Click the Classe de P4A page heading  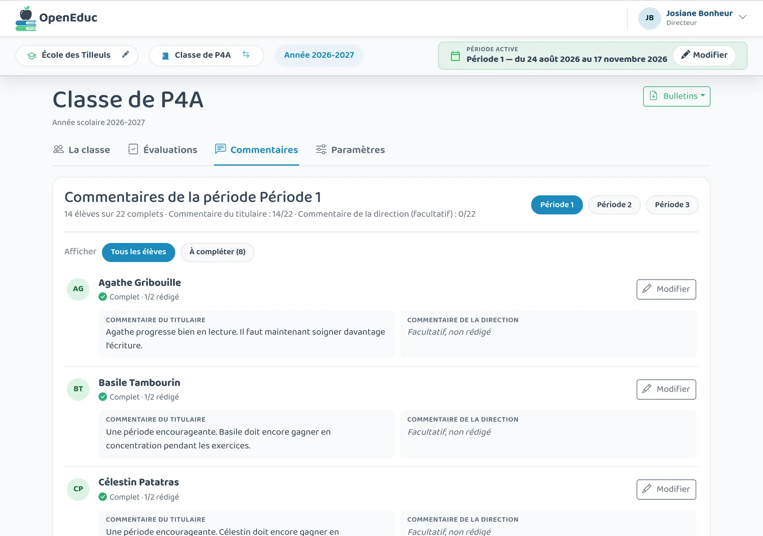(x=128, y=100)
